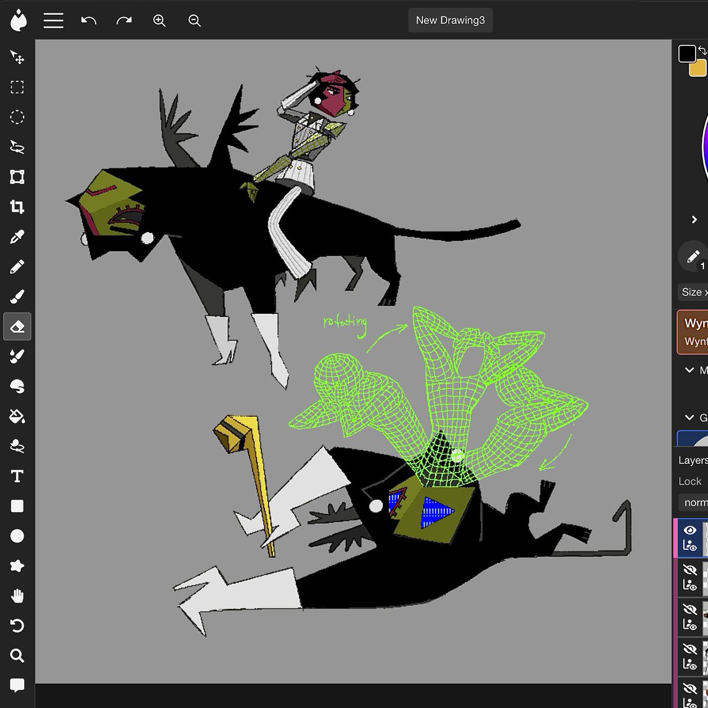This screenshot has width=708, height=708.
Task: Select the Star shape tool
Action: pyautogui.click(x=17, y=566)
